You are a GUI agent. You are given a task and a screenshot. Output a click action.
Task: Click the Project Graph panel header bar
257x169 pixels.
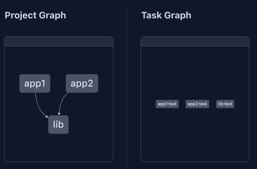tap(59, 41)
